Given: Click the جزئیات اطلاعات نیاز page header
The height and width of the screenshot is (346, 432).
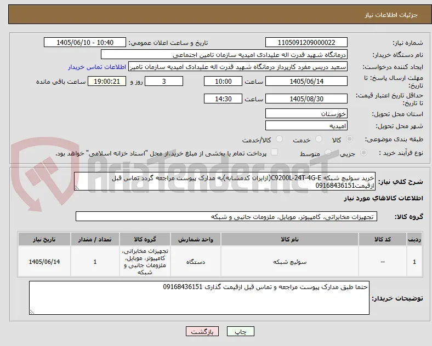Looking at the screenshot, I should click(391, 15).
